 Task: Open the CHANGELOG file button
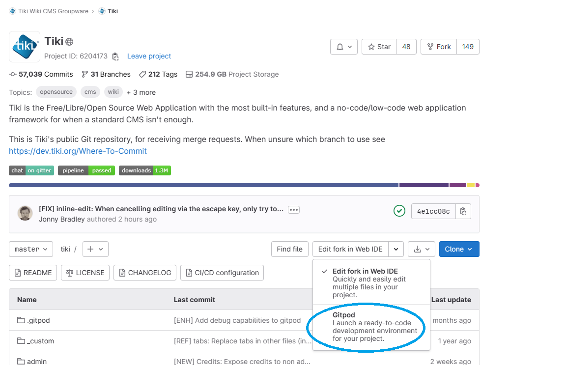(x=145, y=273)
